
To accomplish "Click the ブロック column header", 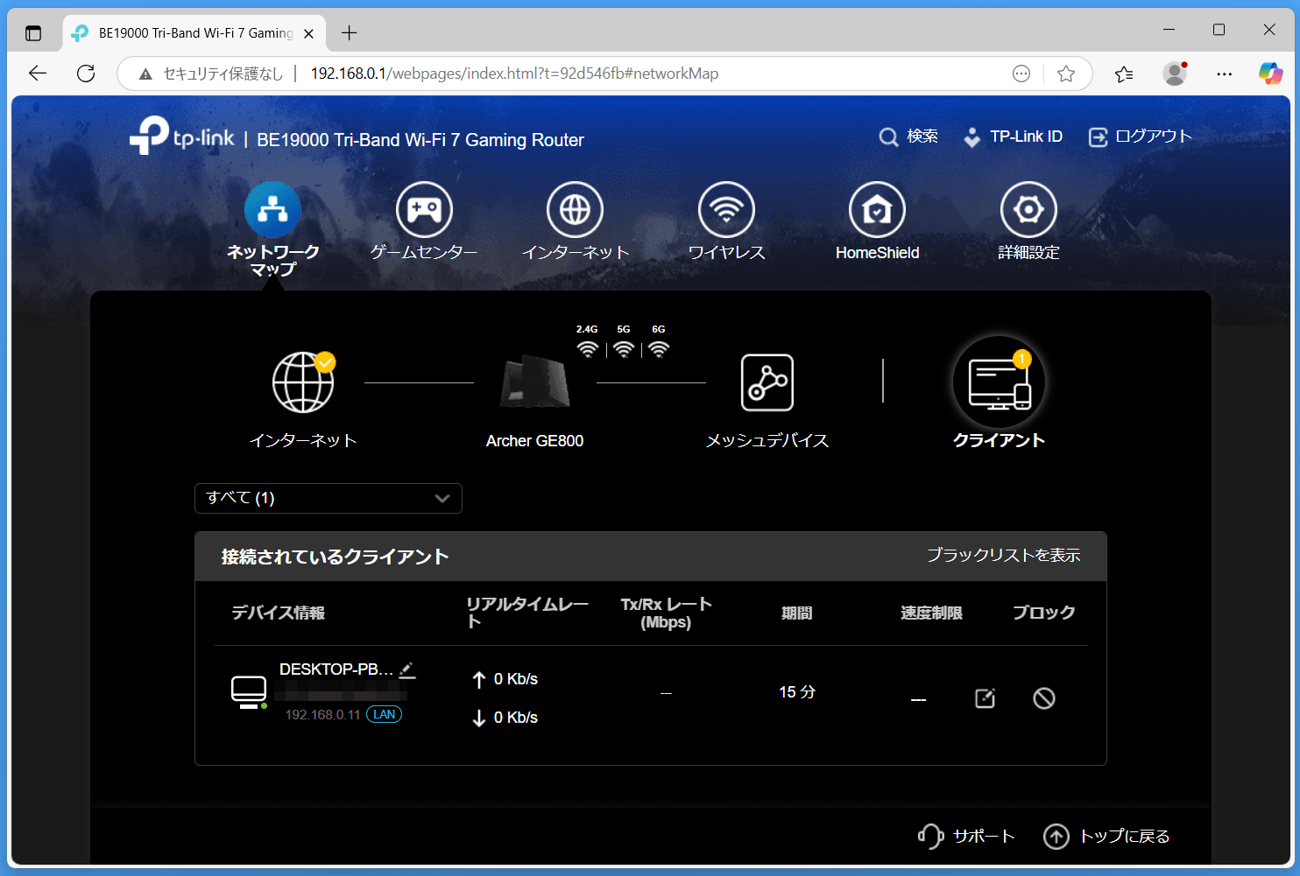I will click(1043, 613).
